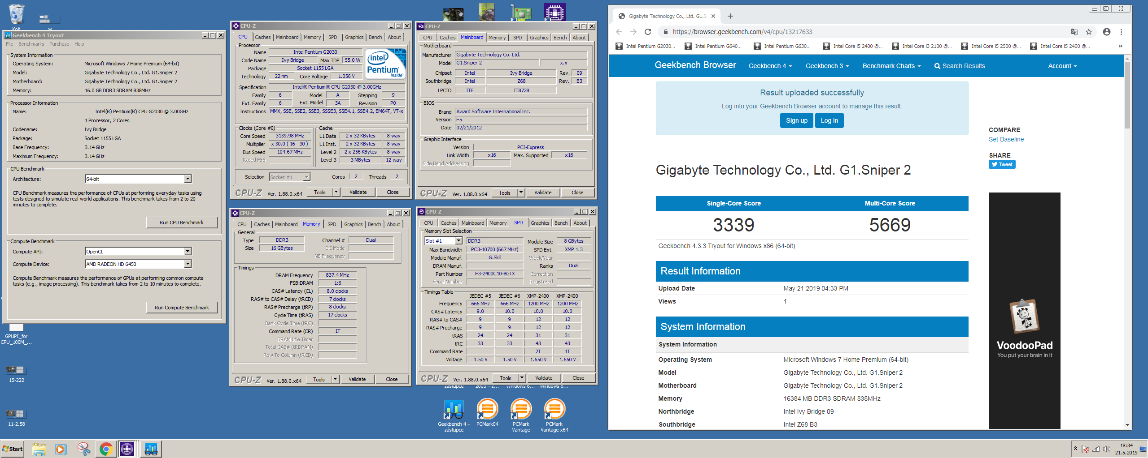Open the Slot #1 dropdown in SPD window
Image resolution: width=1148 pixels, height=458 pixels.
point(458,241)
